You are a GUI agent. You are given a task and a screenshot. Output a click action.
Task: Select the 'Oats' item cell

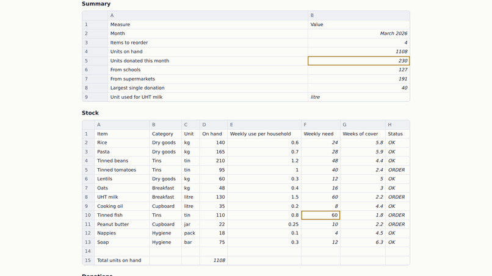tap(122, 188)
